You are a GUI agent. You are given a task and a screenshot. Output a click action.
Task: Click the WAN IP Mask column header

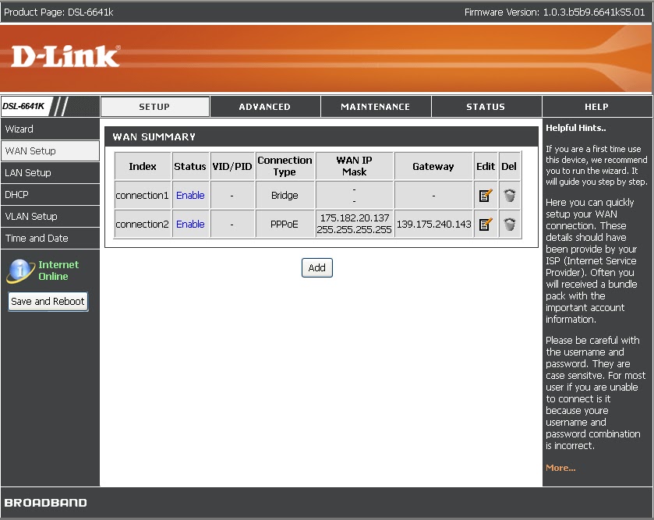(355, 166)
